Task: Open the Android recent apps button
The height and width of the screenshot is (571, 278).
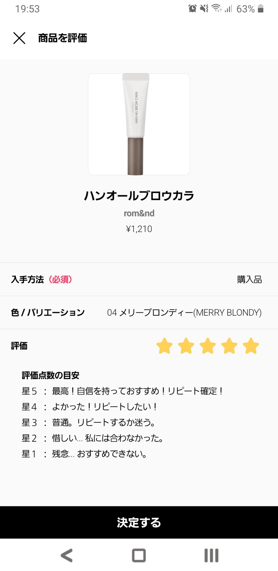Action: point(211,555)
